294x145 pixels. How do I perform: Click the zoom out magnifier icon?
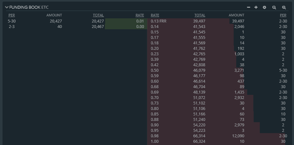(x=274, y=7)
